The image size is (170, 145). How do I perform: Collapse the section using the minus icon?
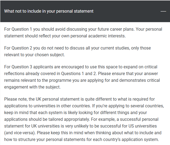point(163,11)
